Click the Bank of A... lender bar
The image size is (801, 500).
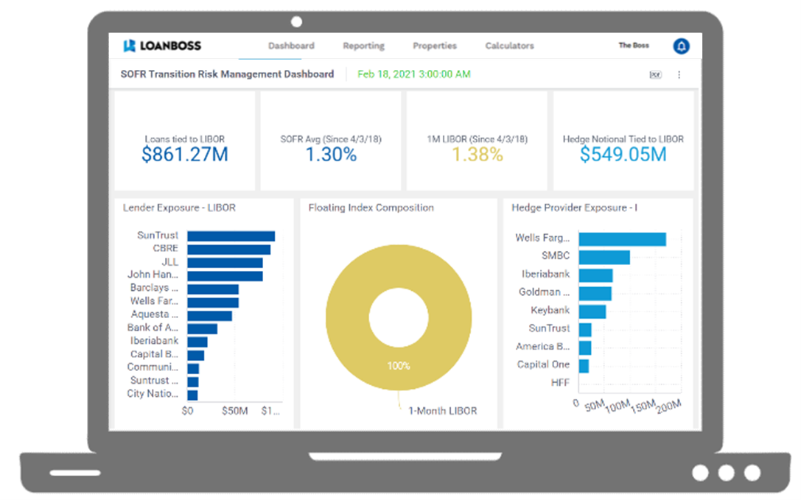point(203,329)
